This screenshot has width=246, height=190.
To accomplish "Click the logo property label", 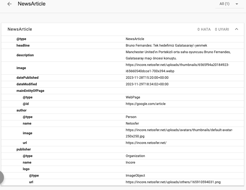I will [26, 169].
